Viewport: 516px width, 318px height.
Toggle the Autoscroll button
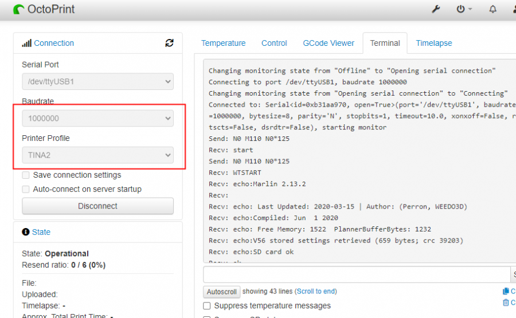(221, 292)
